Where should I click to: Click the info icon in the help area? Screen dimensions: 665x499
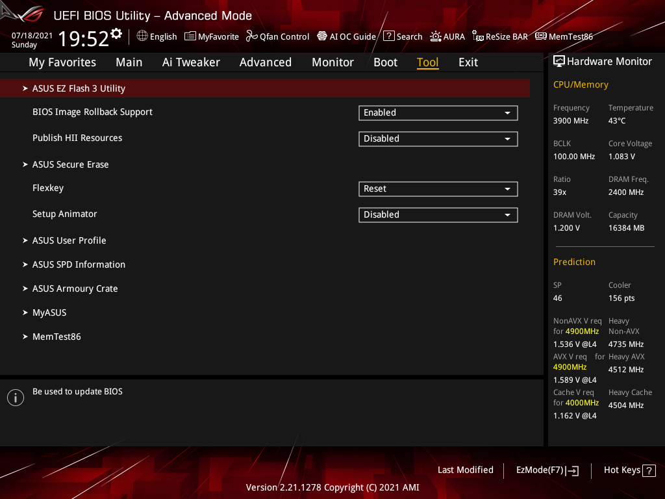click(x=15, y=397)
